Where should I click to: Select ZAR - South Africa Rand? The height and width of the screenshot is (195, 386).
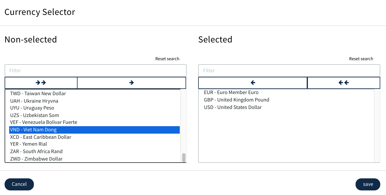pos(36,151)
